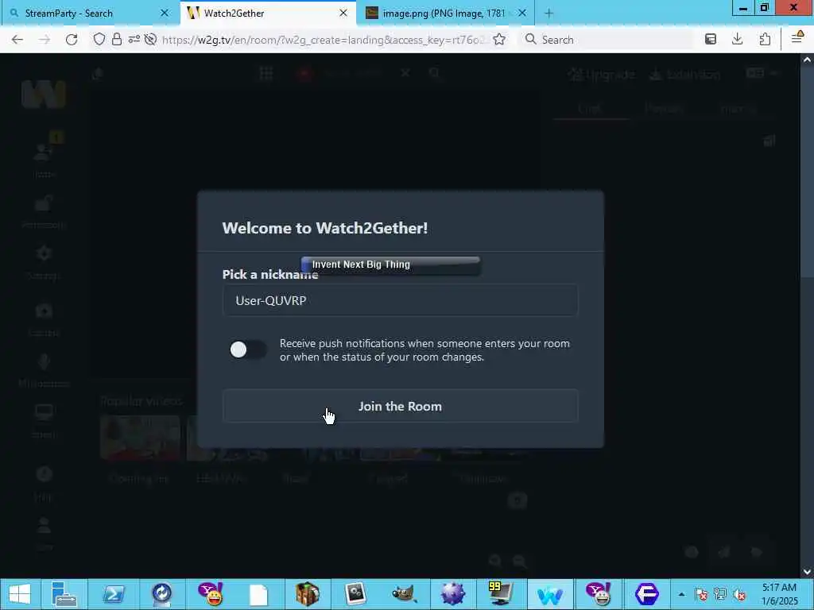The image size is (814, 610).
Task: Open the sidebar panel icon in toolbar
Action: [x=711, y=40]
